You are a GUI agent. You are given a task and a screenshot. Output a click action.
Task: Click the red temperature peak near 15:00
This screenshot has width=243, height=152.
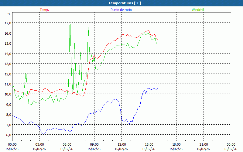[148, 30]
